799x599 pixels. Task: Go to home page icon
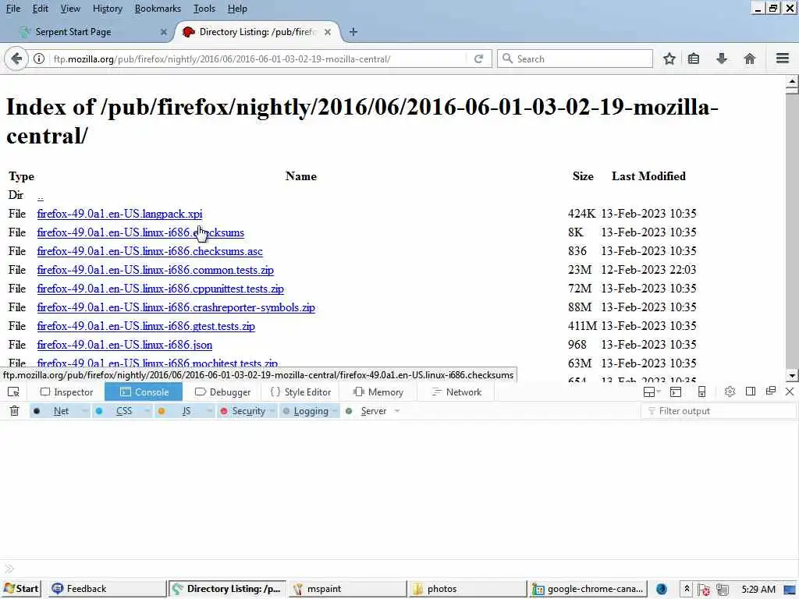click(x=750, y=58)
